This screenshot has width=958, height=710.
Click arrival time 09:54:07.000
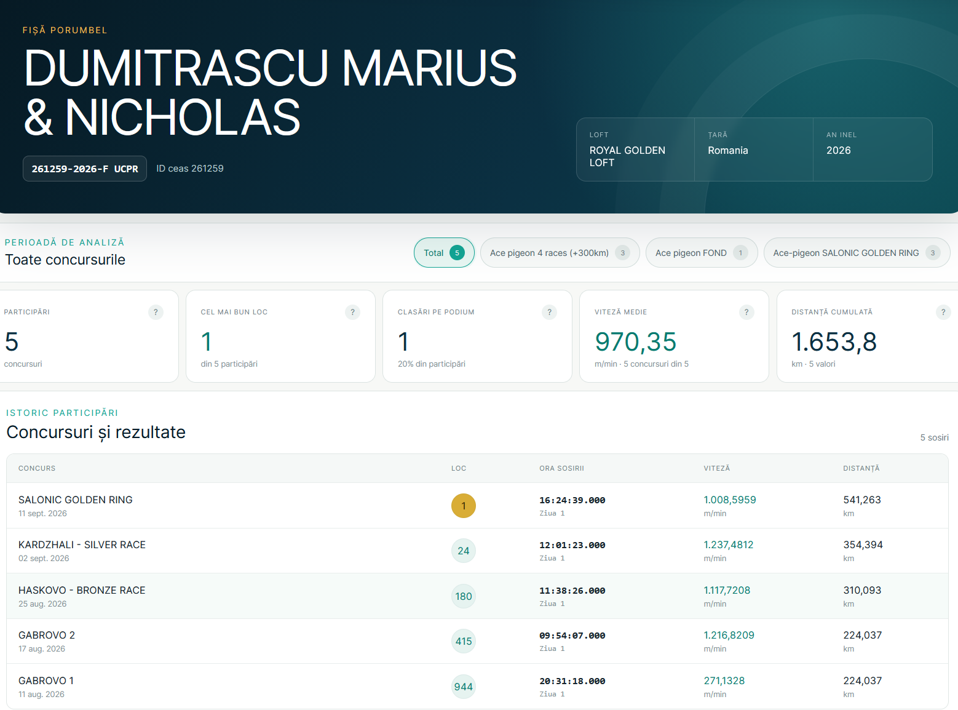point(572,636)
